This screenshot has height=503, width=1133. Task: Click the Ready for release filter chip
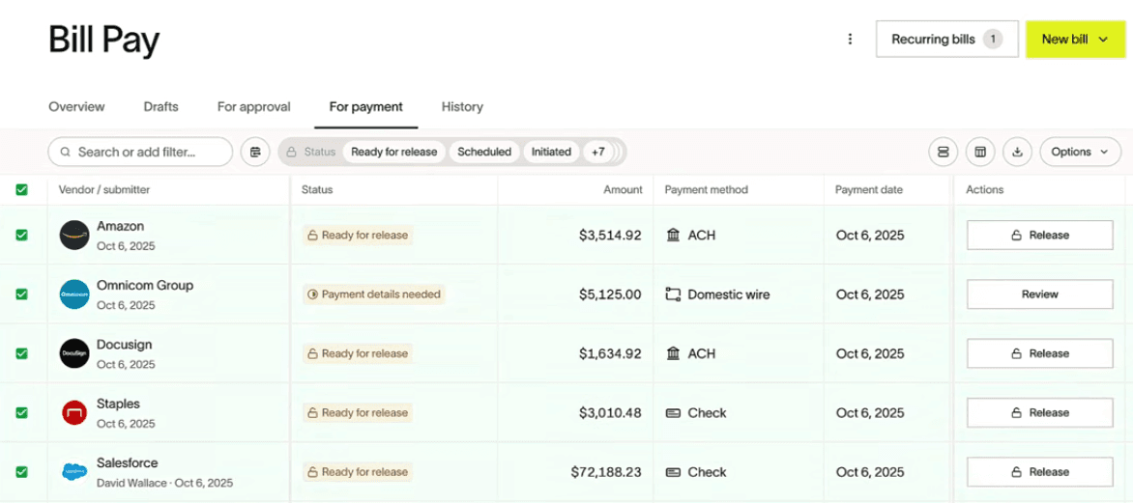pyautogui.click(x=393, y=153)
